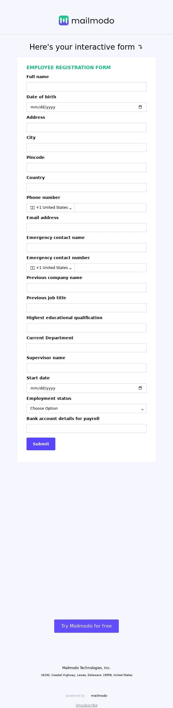Click the Mailmodo logo icon in header
The height and width of the screenshot is (708, 173).
[64, 20]
